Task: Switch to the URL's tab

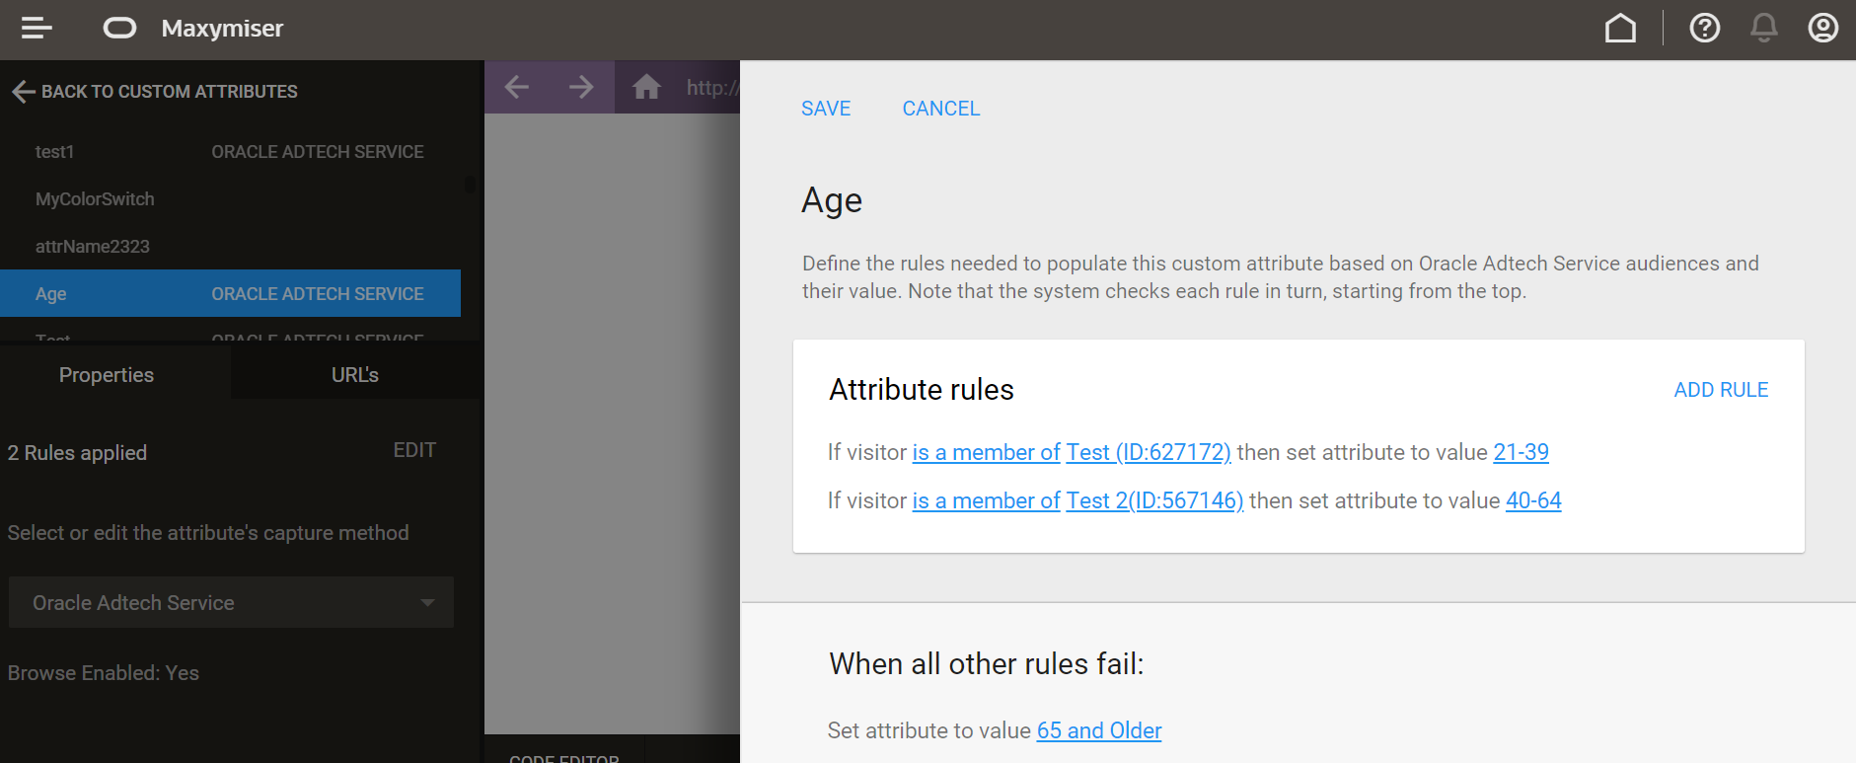Action: point(355,375)
